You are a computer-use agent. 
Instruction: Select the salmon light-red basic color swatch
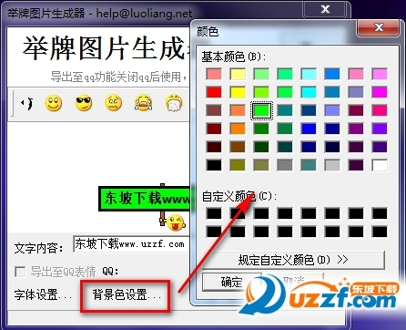214,74
